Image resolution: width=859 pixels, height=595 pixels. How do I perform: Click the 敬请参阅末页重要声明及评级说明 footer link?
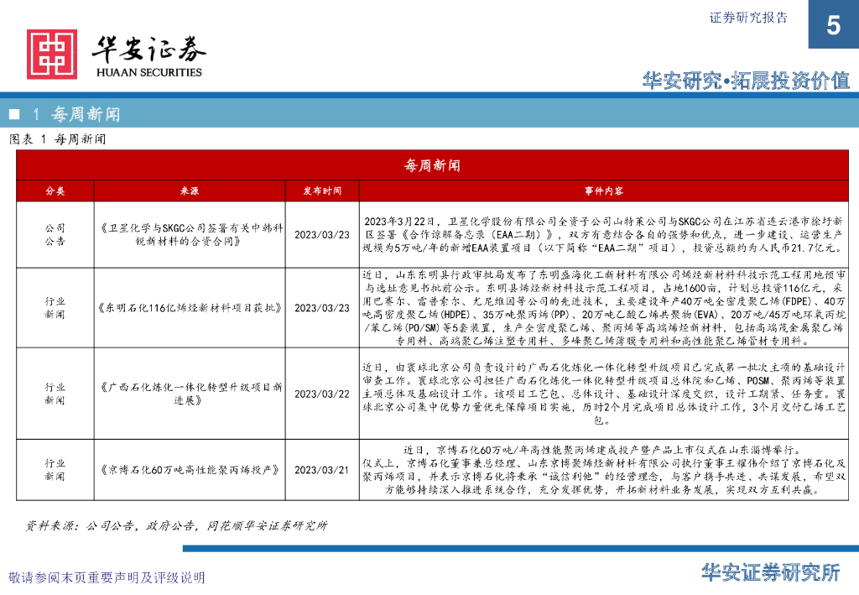click(107, 577)
